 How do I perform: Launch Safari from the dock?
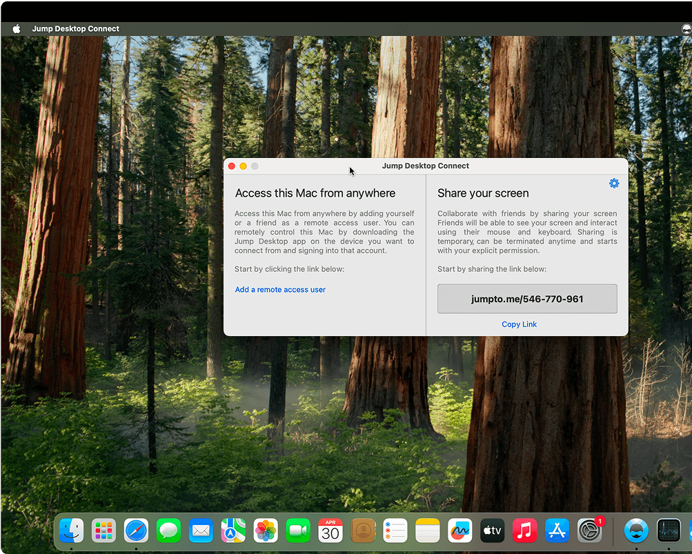pyautogui.click(x=136, y=531)
